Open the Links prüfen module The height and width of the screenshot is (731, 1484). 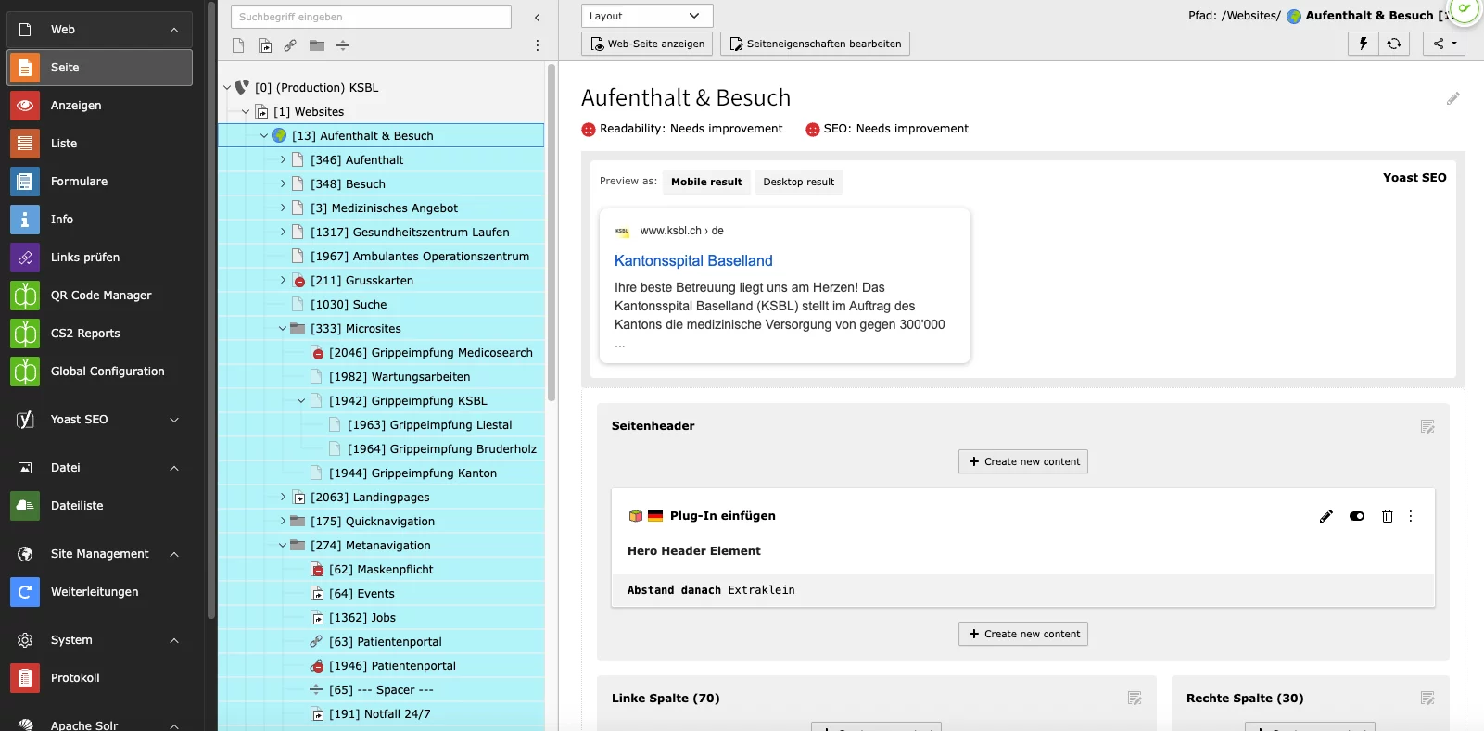(84, 258)
